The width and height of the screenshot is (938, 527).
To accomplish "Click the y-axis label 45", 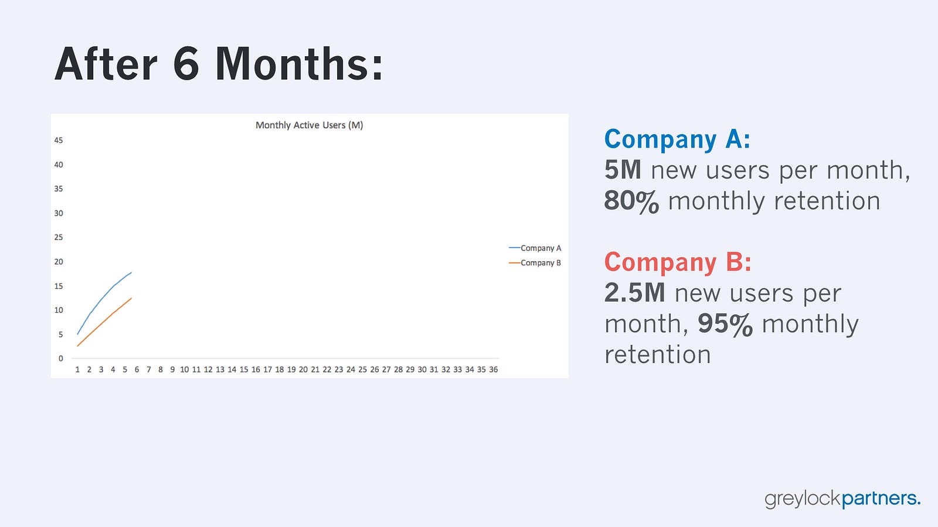I will [x=59, y=141].
